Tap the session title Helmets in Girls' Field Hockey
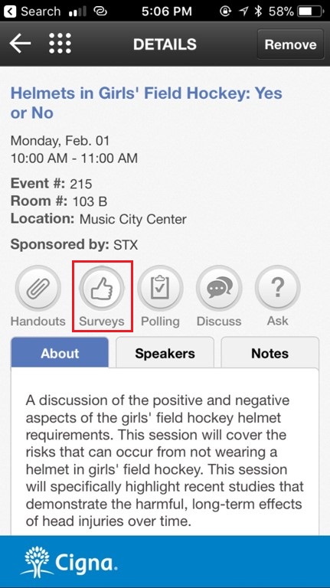This screenshot has height=588, width=330. [x=146, y=103]
